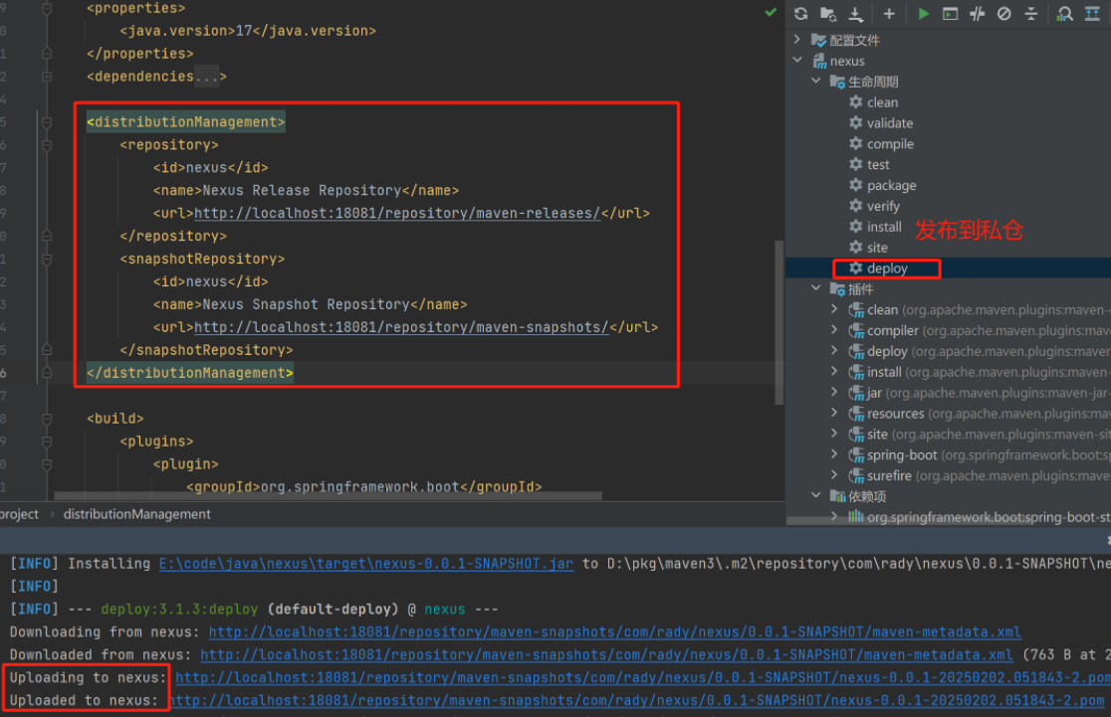This screenshot has height=717, width=1111.
Task: Toggle Skip Tests mode
Action: [1004, 14]
